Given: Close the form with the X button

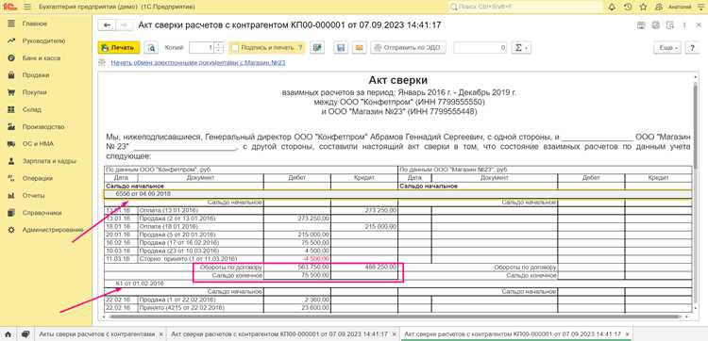Looking at the screenshot, I should (x=698, y=25).
